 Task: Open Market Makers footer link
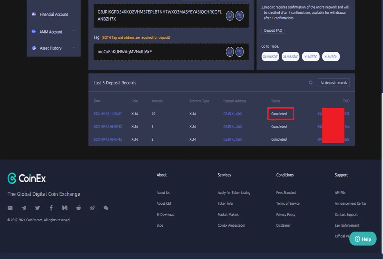[228, 215]
